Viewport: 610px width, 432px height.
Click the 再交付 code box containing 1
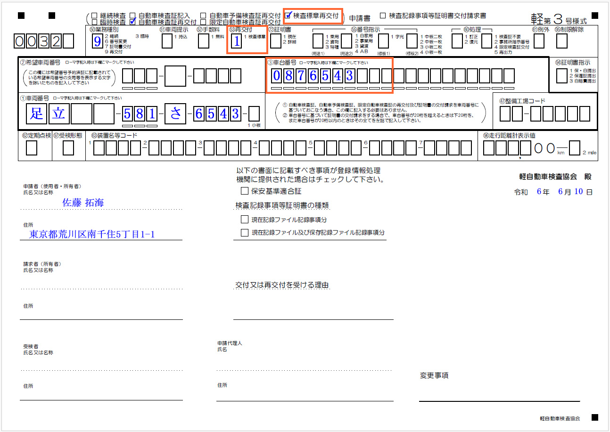pyautogui.click(x=236, y=41)
